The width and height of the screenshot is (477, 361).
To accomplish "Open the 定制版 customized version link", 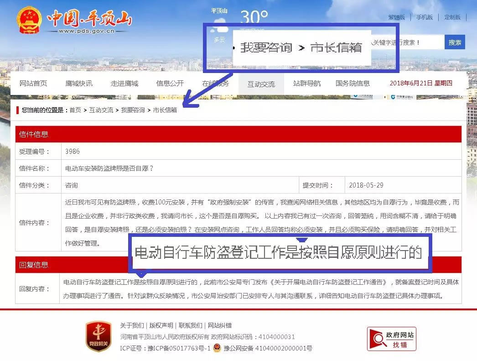I will [x=453, y=17].
